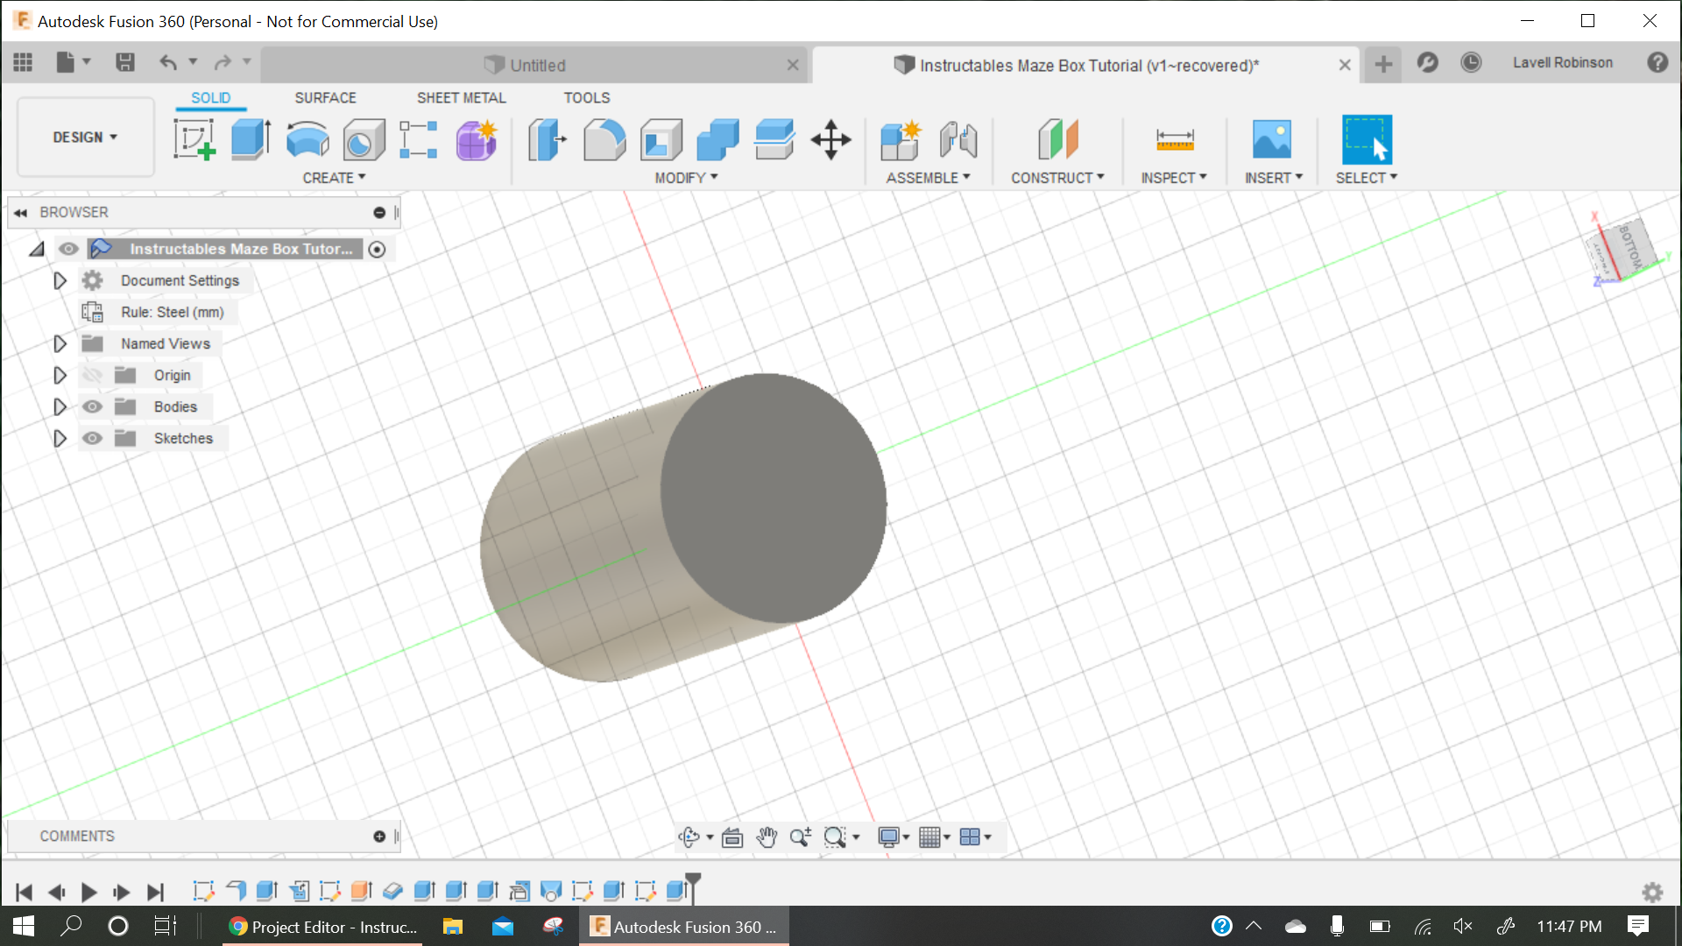This screenshot has height=946, width=1682.
Task: Select the Revolve tool
Action: pos(307,139)
